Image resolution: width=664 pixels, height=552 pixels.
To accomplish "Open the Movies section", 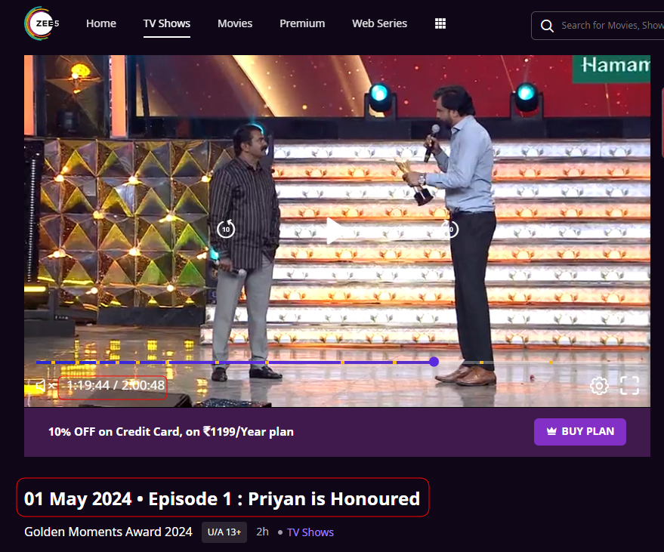I will [x=235, y=23].
